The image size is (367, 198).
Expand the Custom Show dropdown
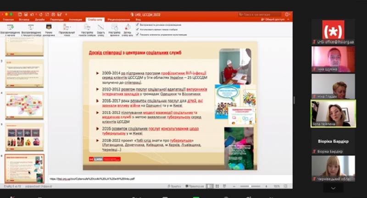[67, 28]
